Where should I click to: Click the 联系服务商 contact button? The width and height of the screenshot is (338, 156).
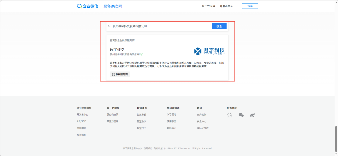120,74
